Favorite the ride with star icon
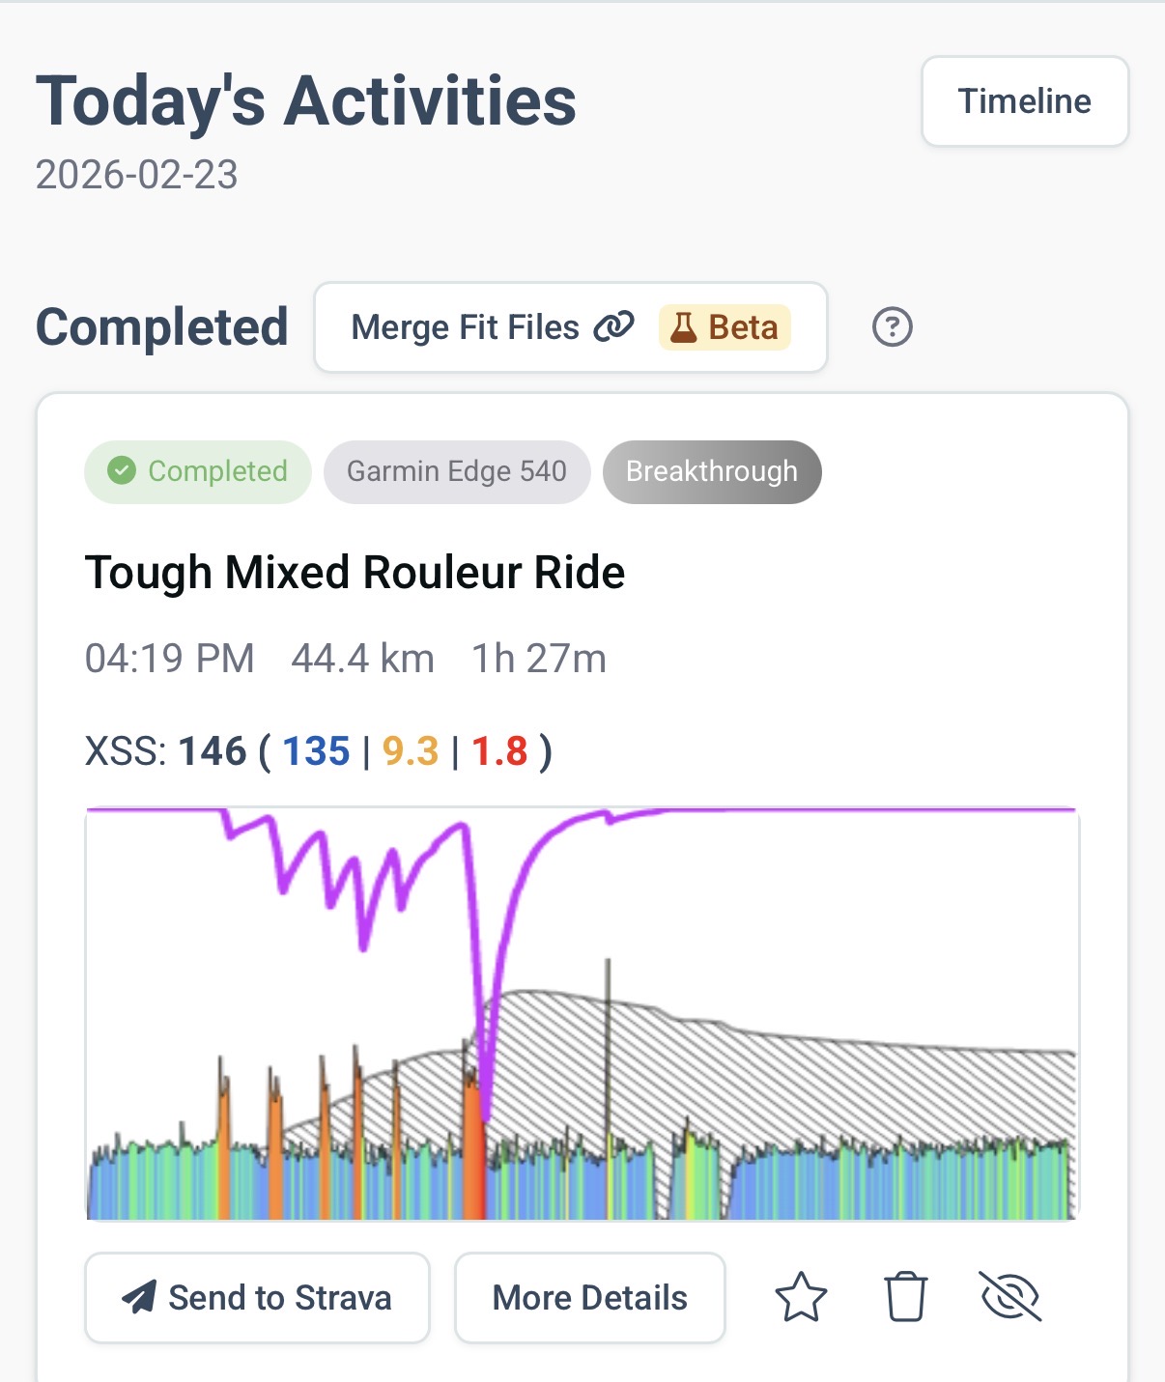 [801, 1297]
